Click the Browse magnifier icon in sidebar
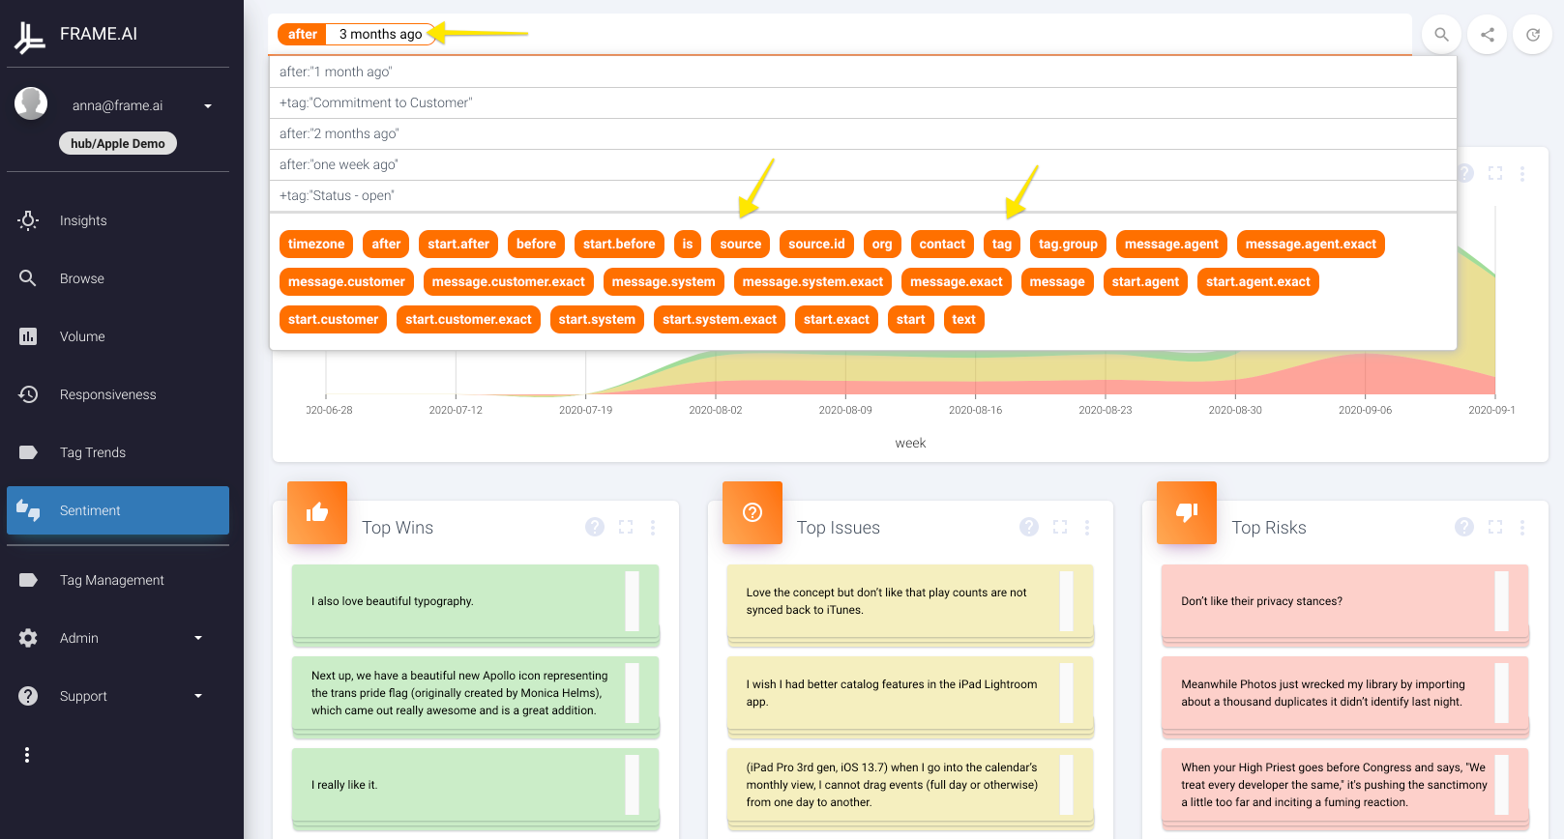Screen dimensions: 1564x839 [28, 278]
